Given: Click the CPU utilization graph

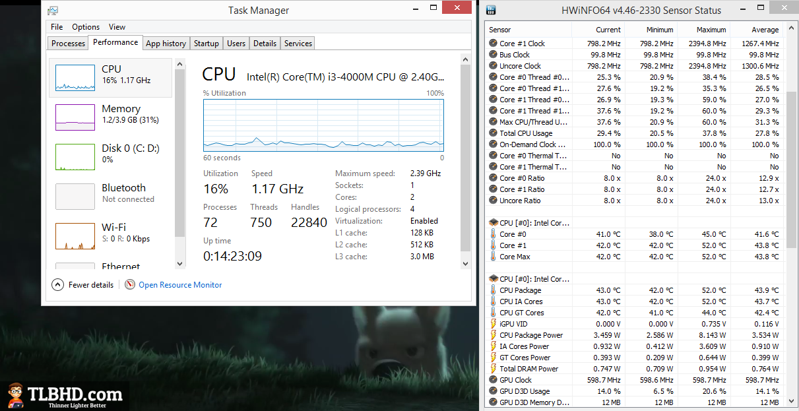Looking at the screenshot, I should pyautogui.click(x=323, y=126).
